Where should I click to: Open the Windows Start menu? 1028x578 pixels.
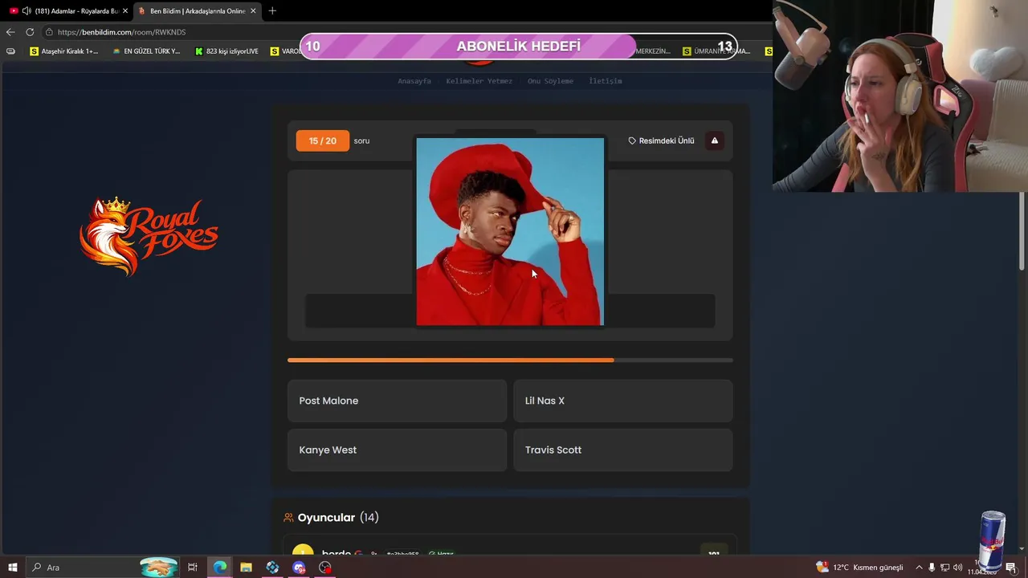[x=13, y=568]
